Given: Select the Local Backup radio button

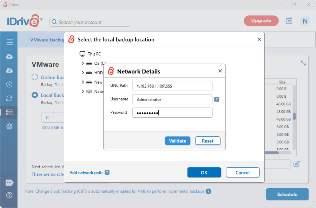Looking at the screenshot, I should pos(35,95).
